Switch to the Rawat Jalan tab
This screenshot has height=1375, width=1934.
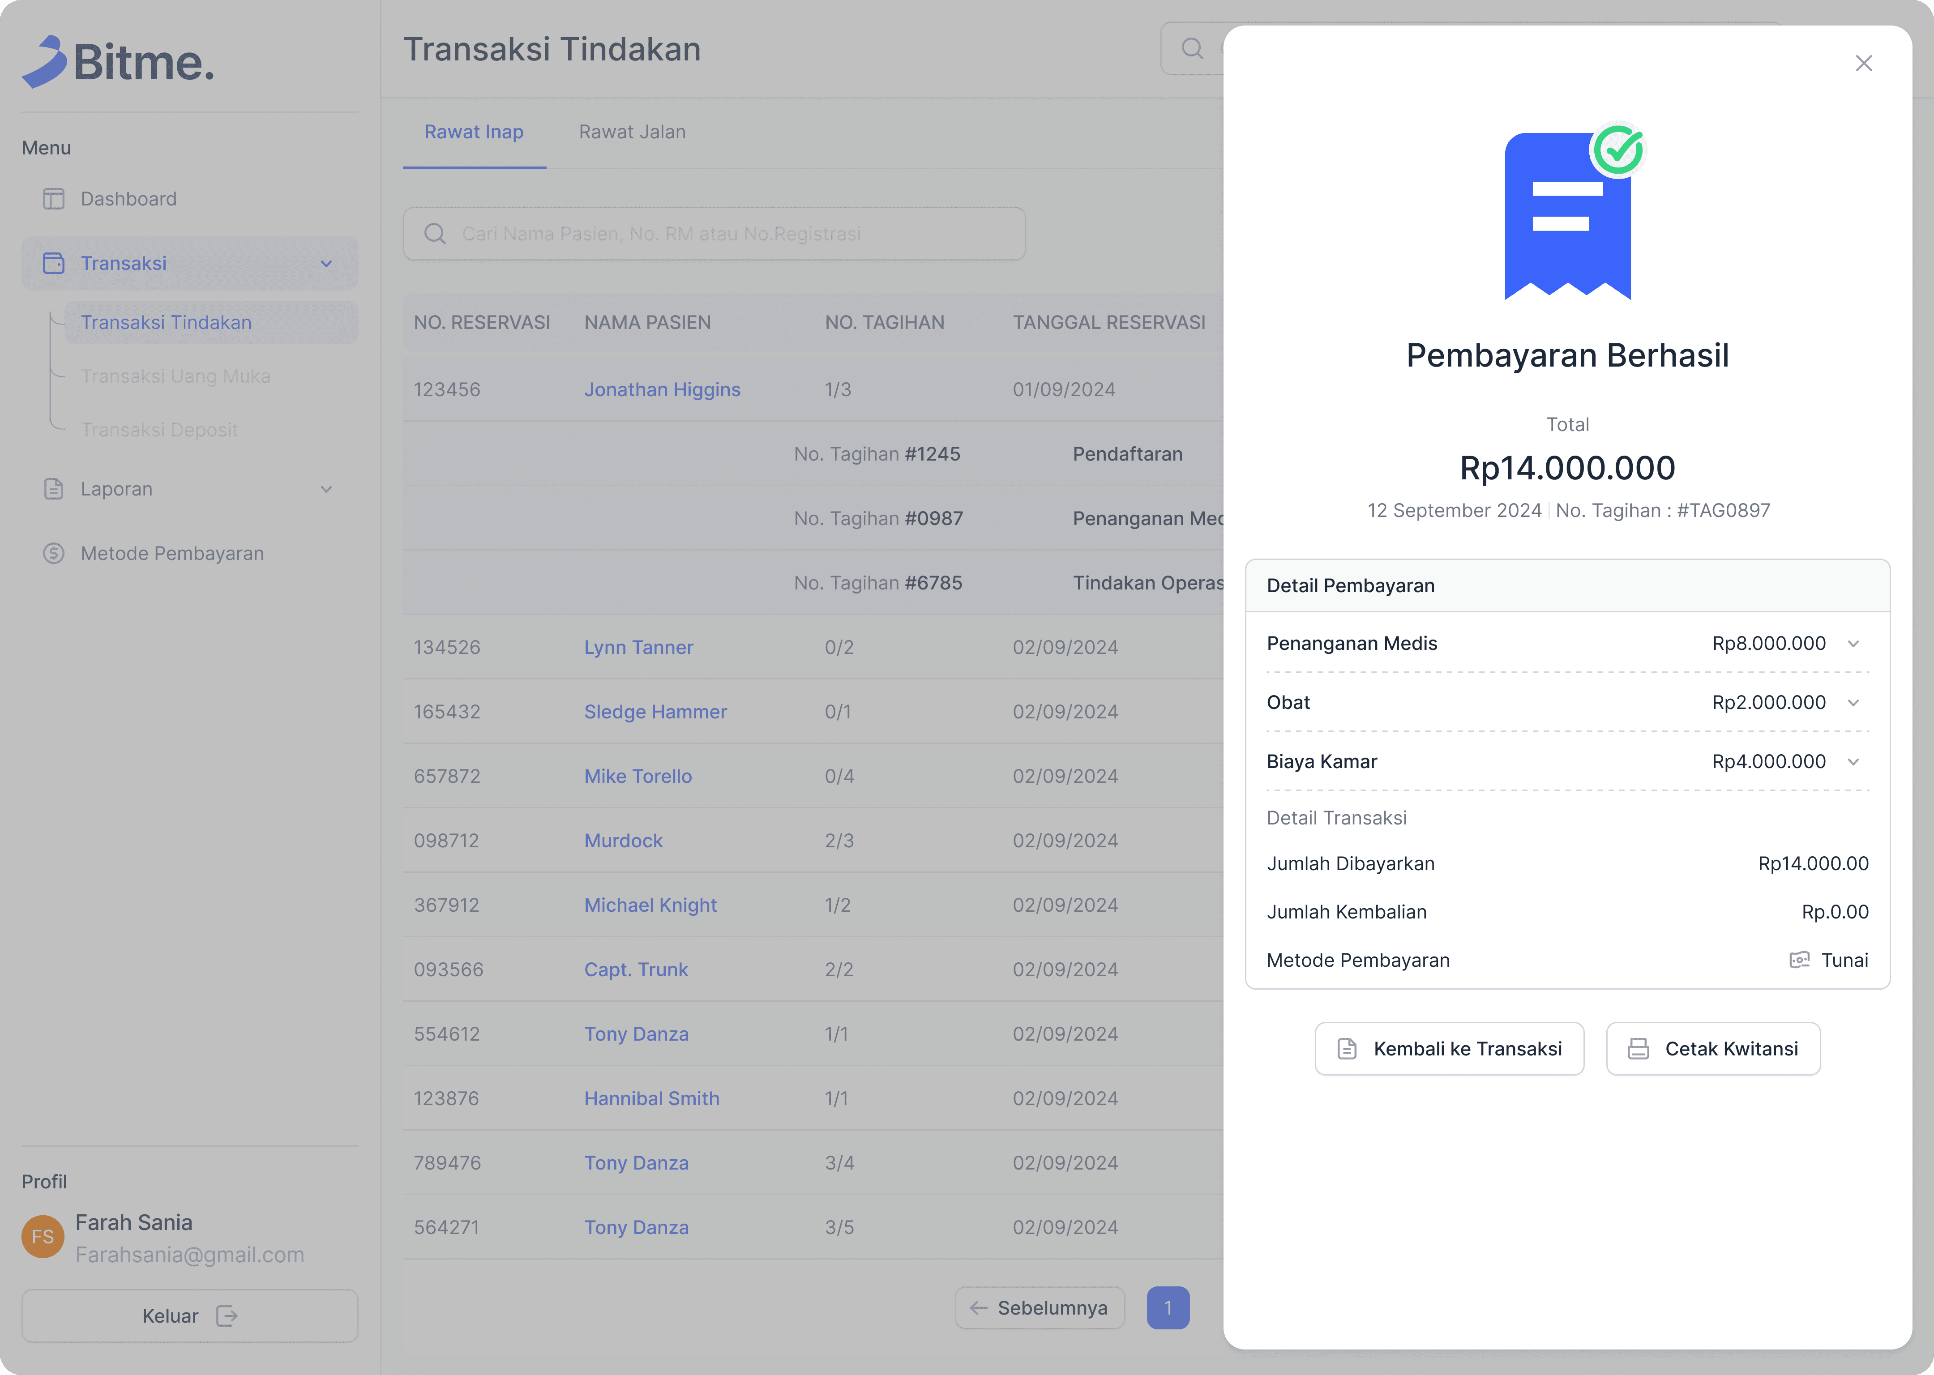pyautogui.click(x=632, y=132)
